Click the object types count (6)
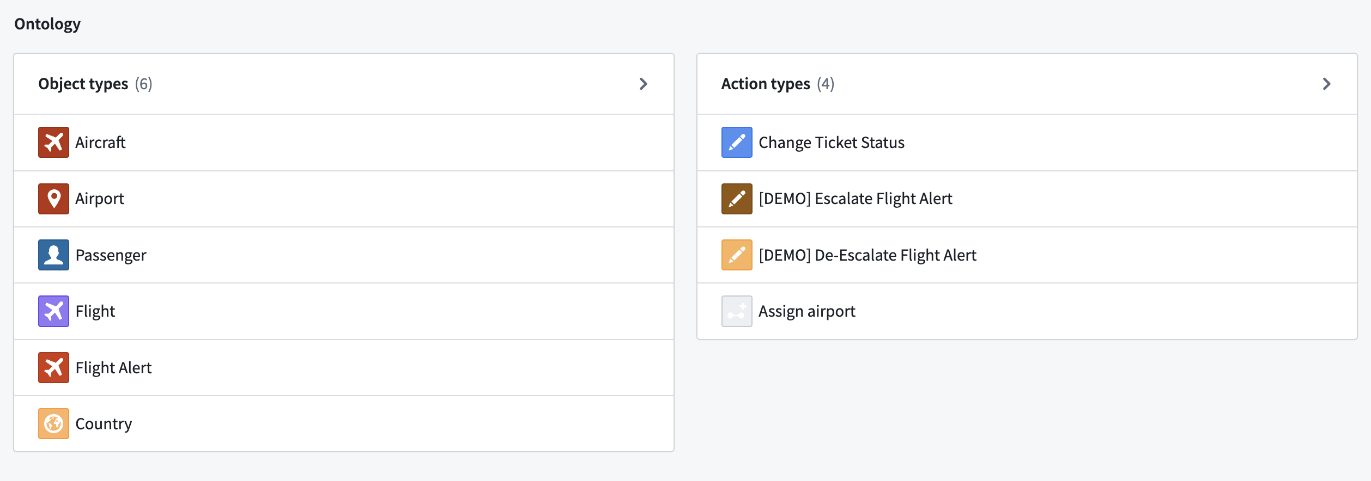 (144, 84)
